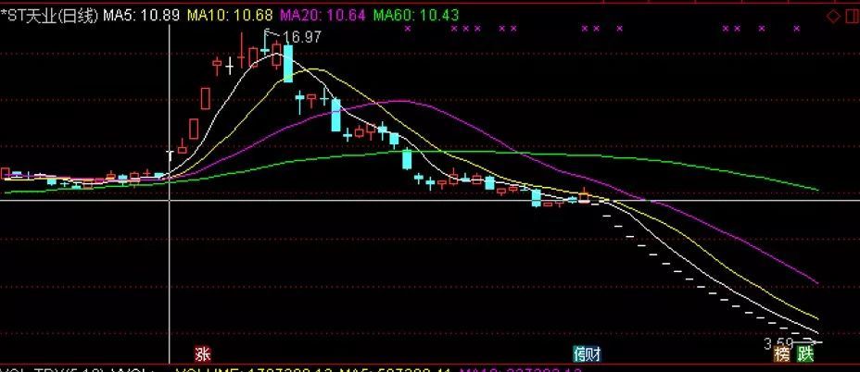Screen dimensions: 860x372
Task: Click the 3.59 low price label
Action: click(778, 343)
